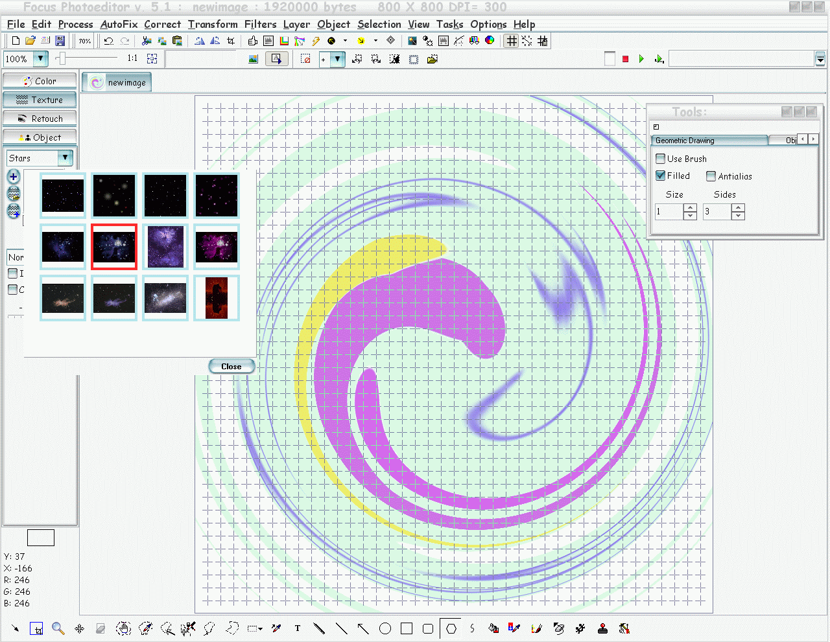Screen dimensions: 830x642
Task: Select the purple nebula texture thumbnail
Action: pos(165,247)
